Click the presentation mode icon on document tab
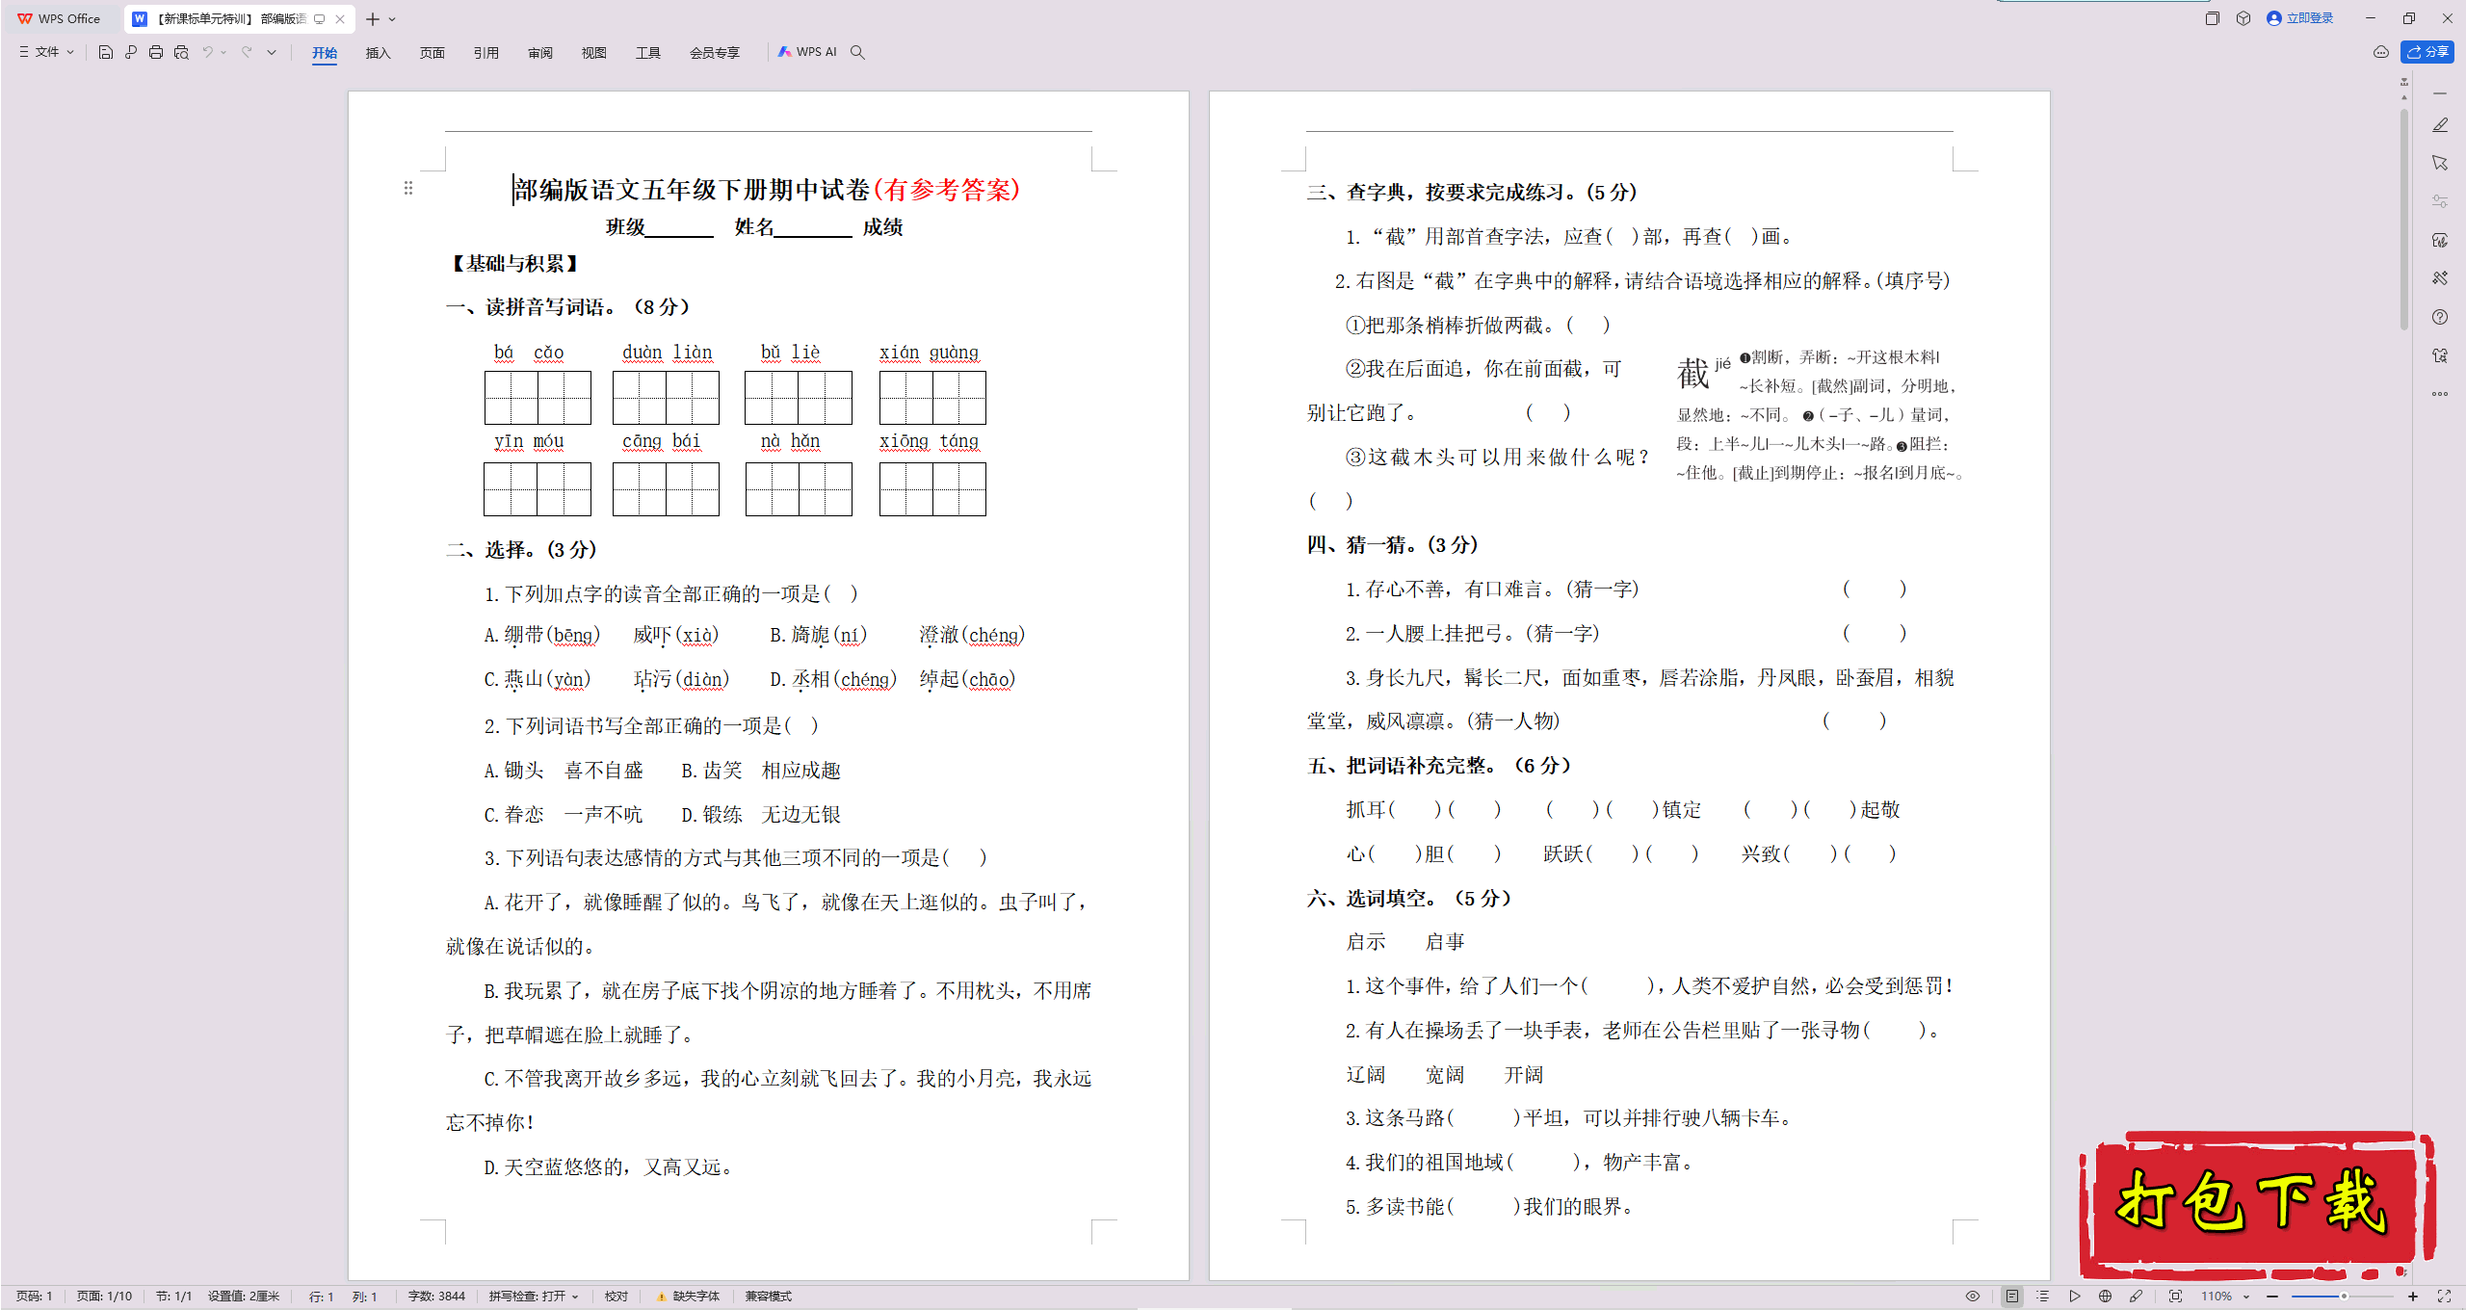2466x1310 pixels. [320, 18]
